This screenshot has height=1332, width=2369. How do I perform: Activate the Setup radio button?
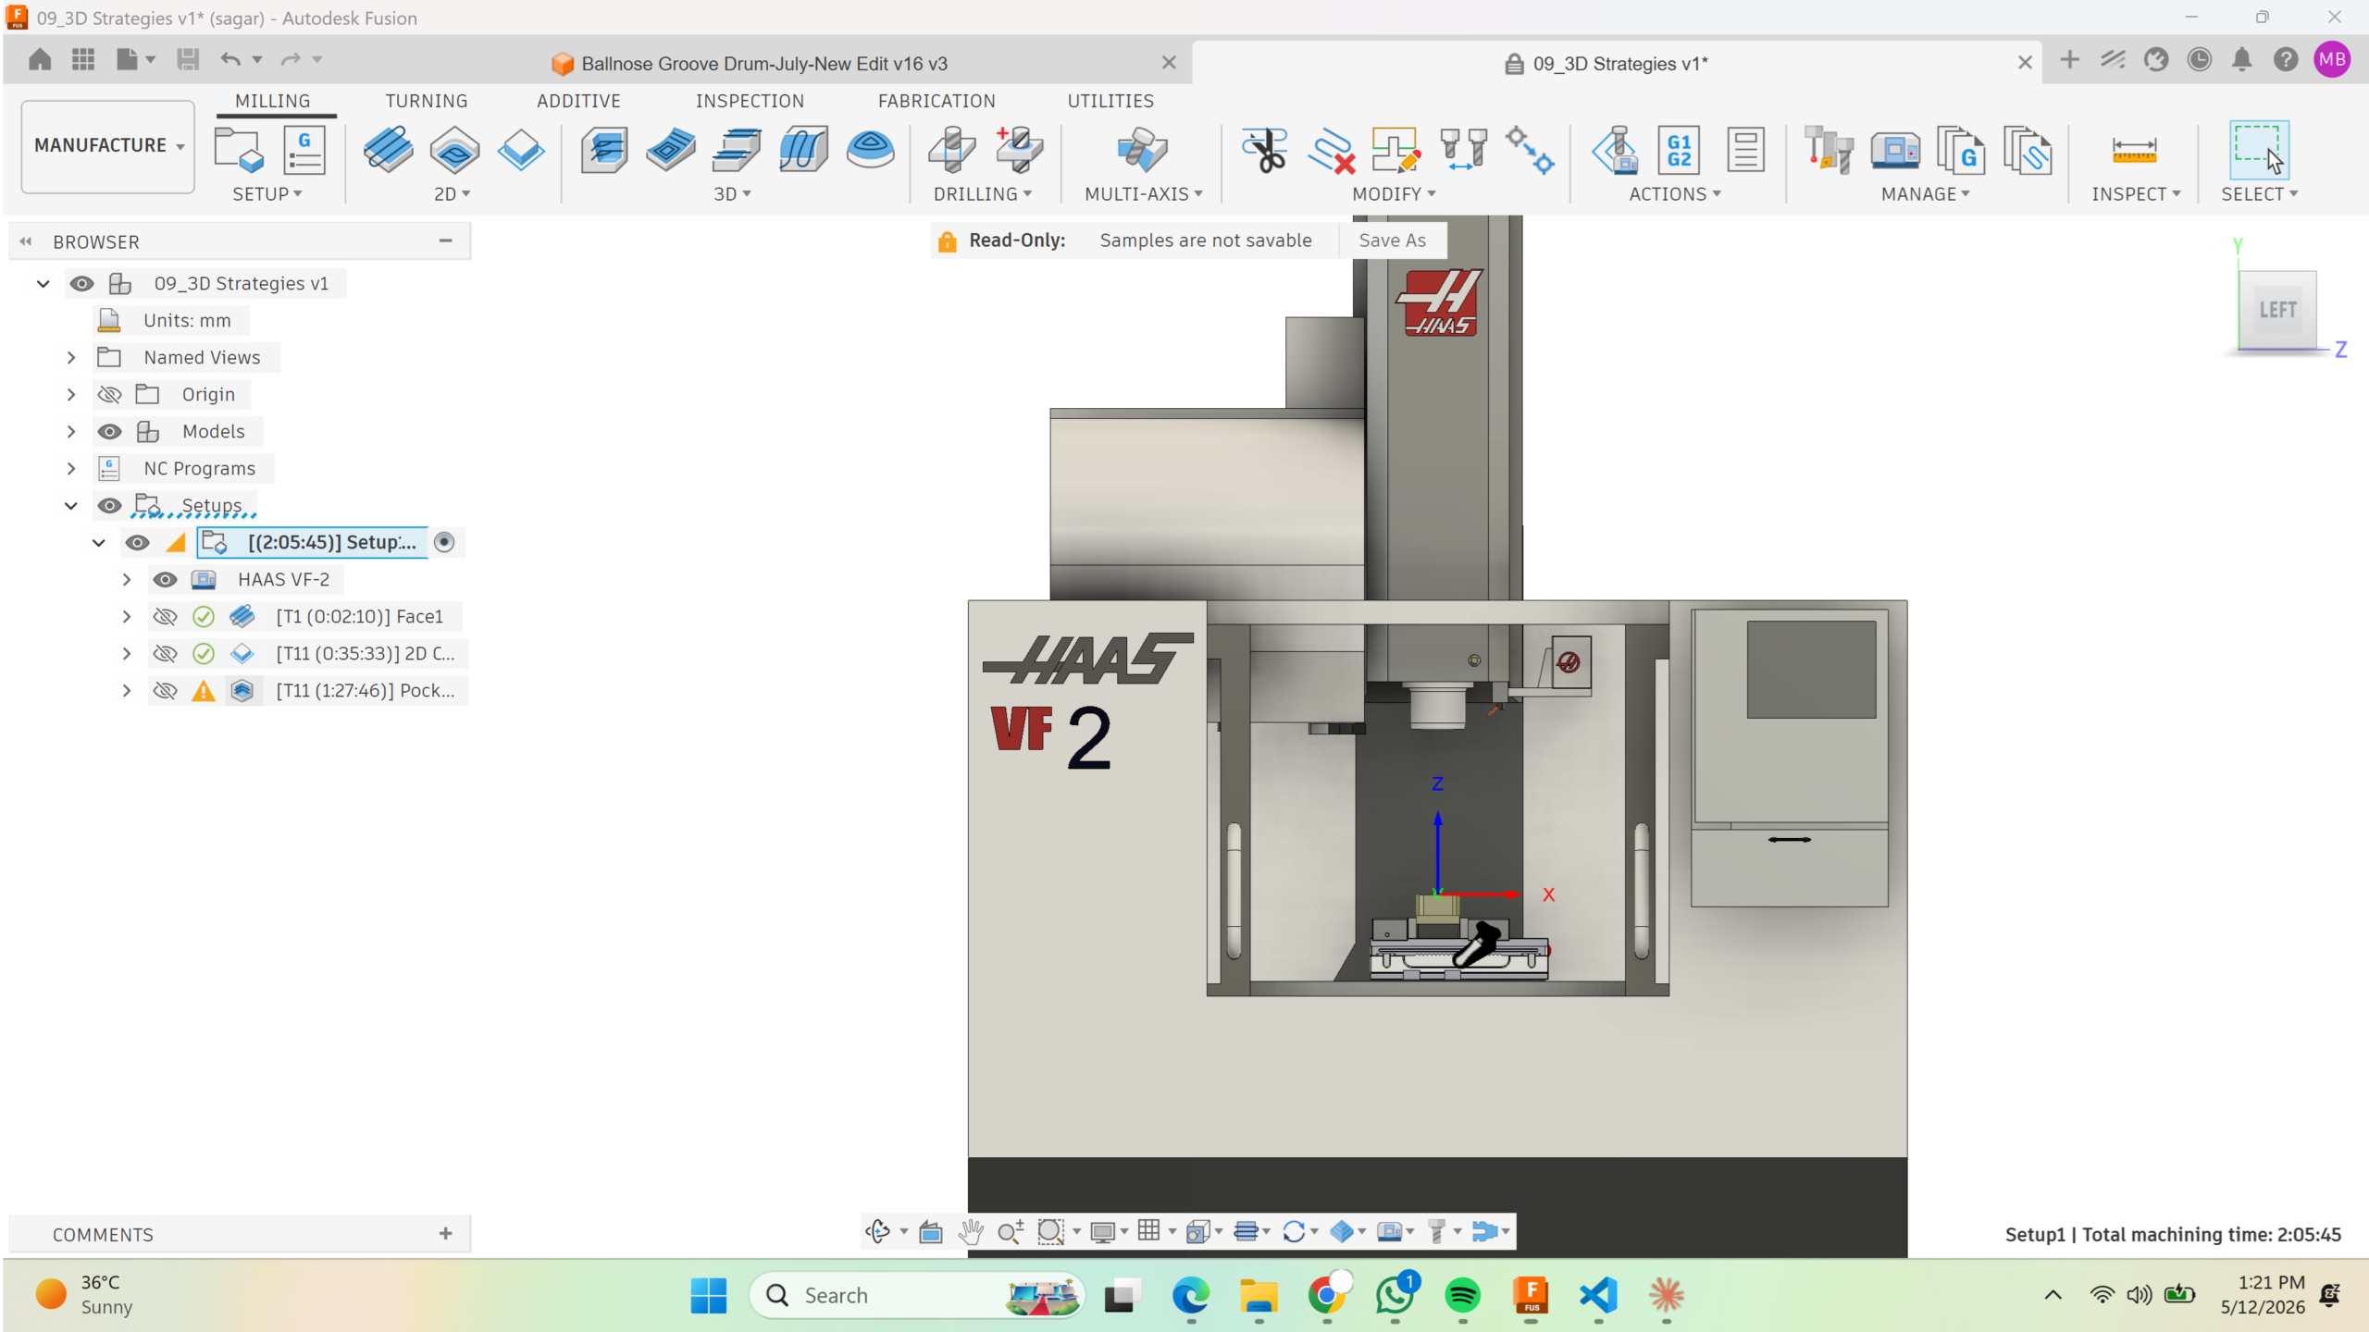point(444,543)
